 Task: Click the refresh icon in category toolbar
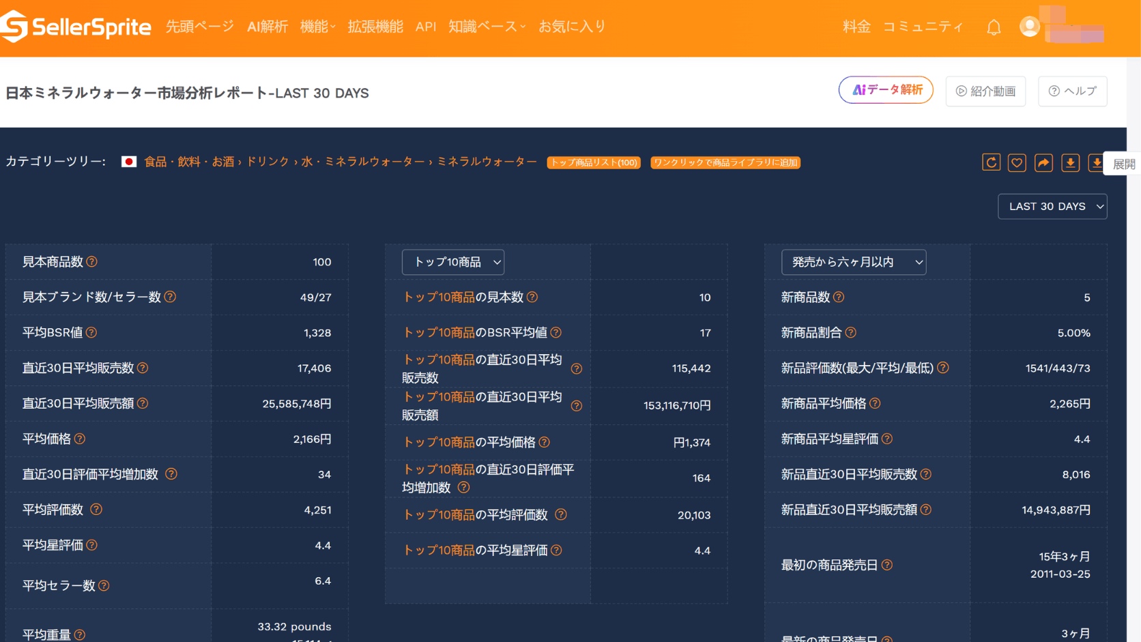(x=991, y=162)
